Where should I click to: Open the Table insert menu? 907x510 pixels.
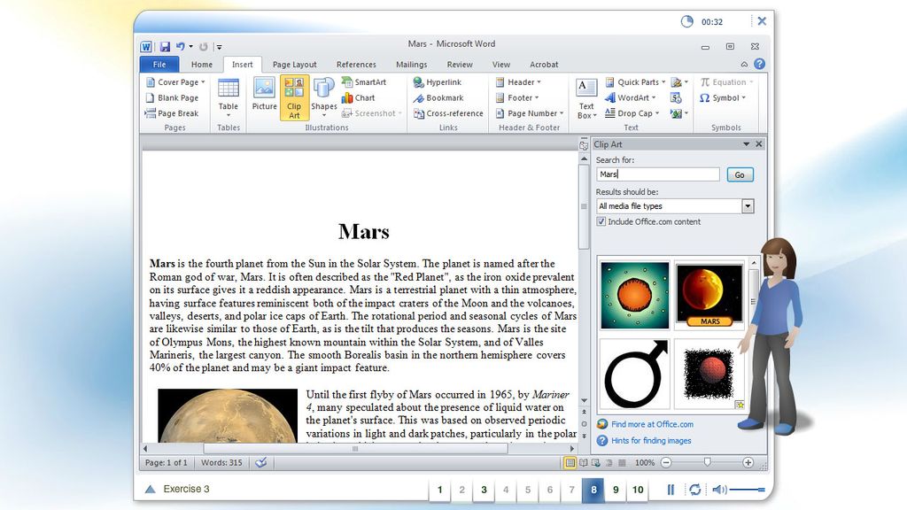pyautogui.click(x=228, y=97)
